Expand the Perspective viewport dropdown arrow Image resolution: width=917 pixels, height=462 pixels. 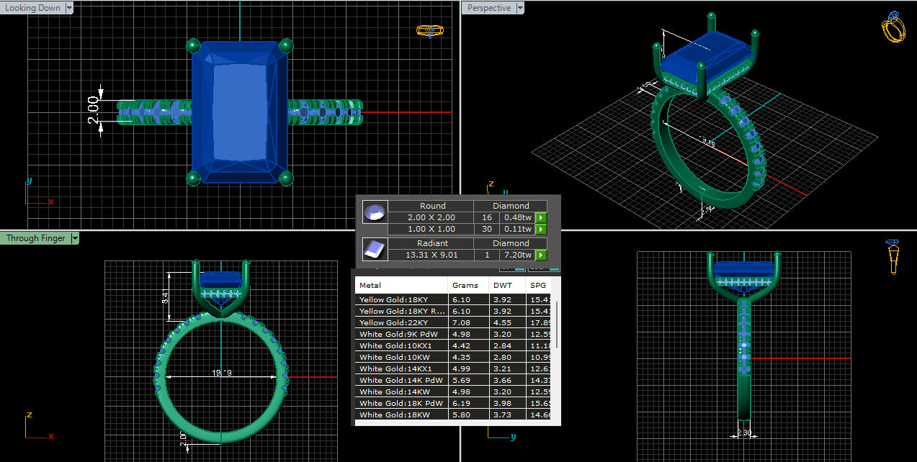519,8
